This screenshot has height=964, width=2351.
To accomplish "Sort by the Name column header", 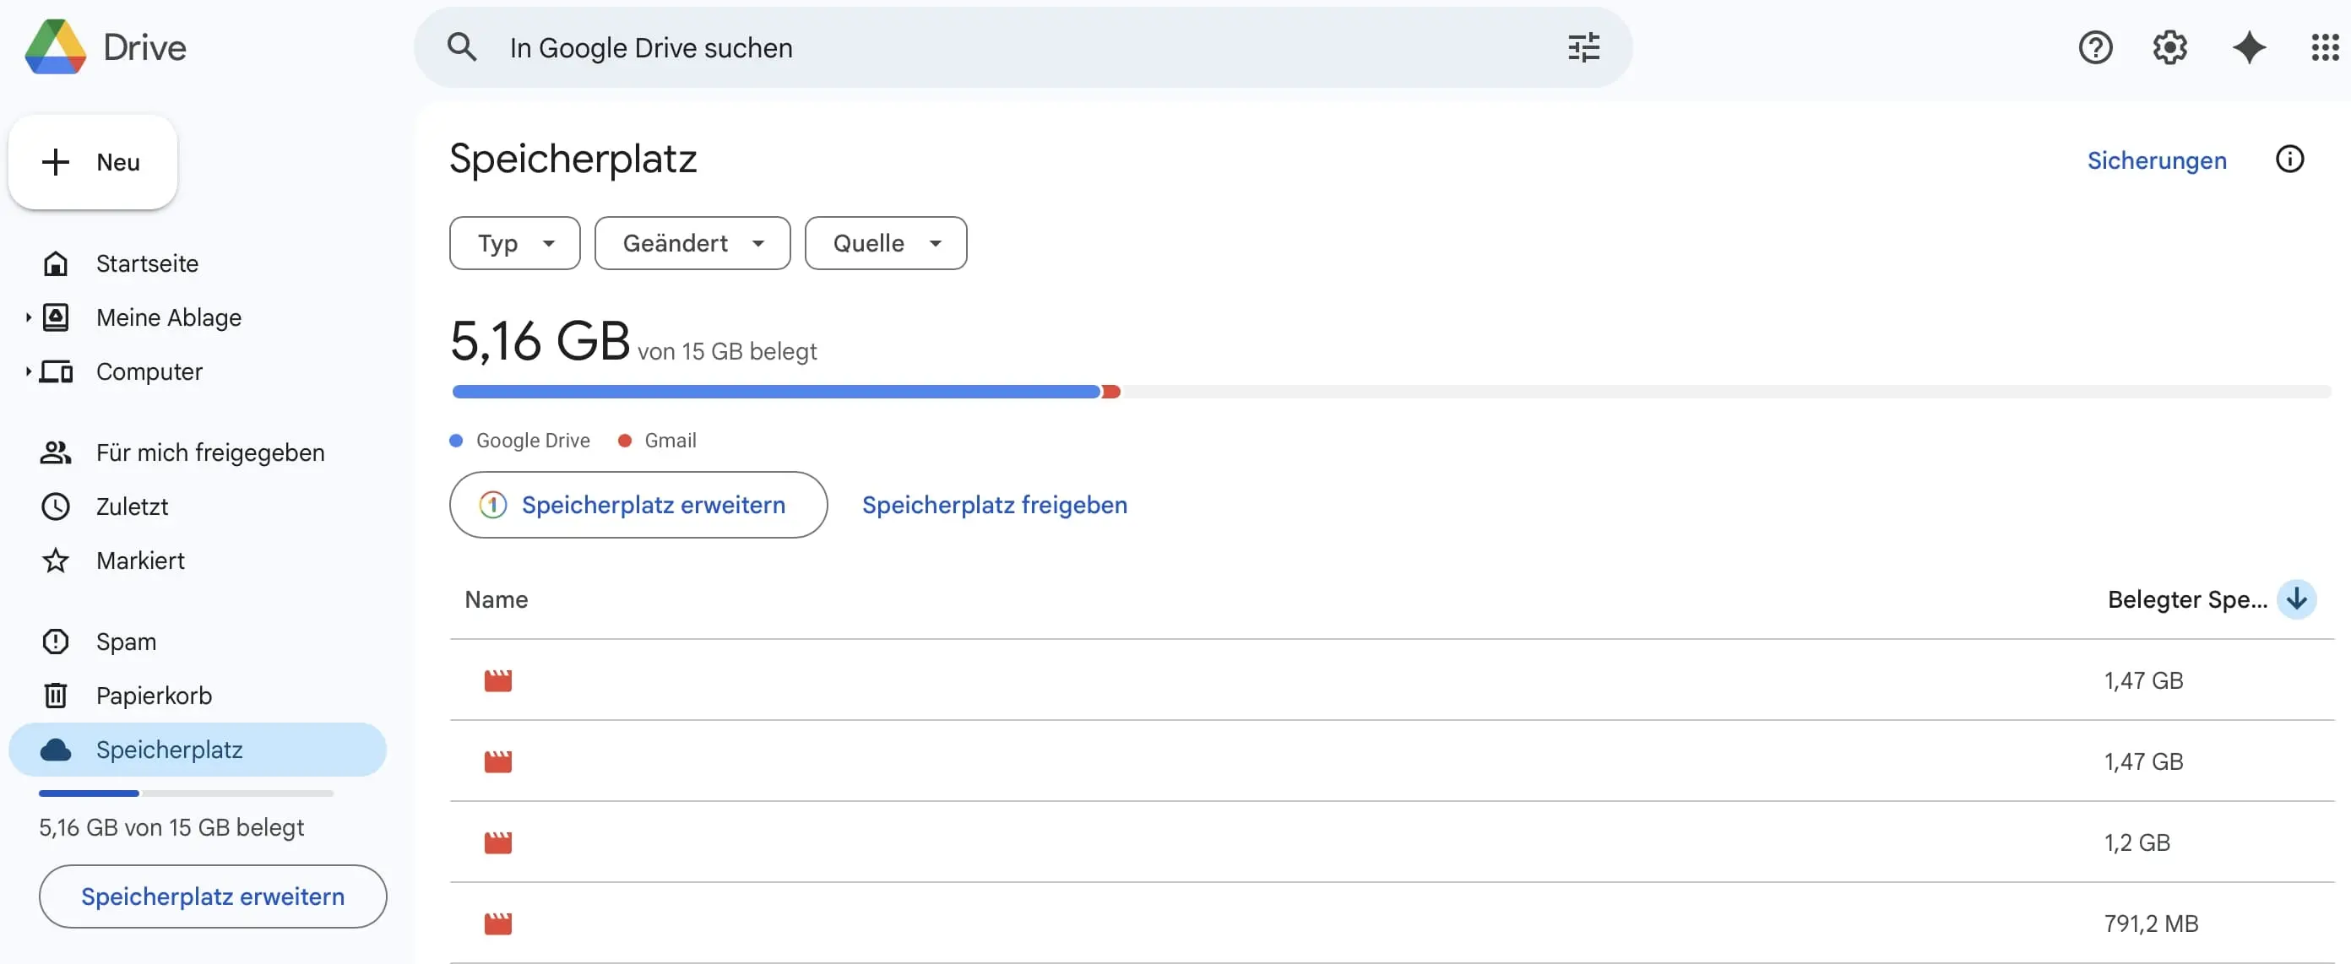I will pyautogui.click(x=497, y=599).
